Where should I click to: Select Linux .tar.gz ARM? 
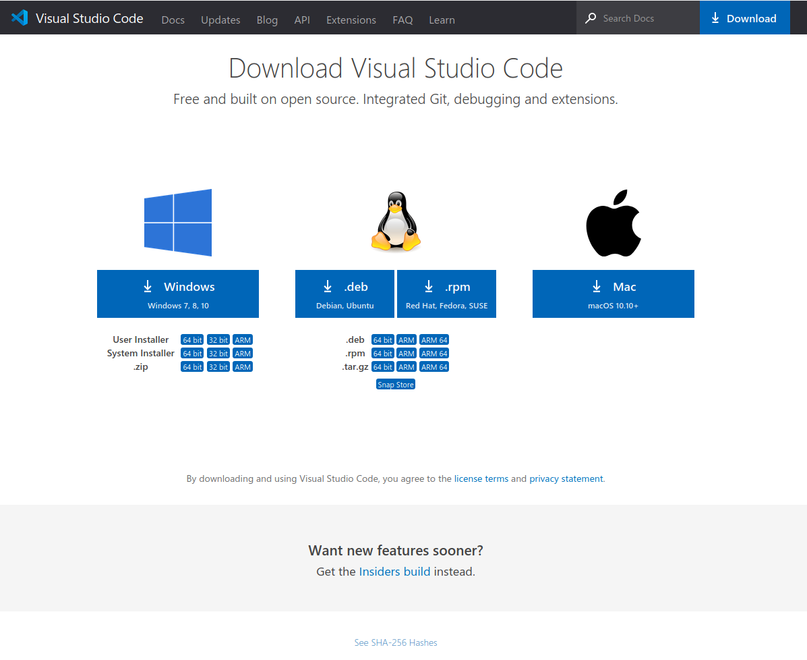point(407,367)
